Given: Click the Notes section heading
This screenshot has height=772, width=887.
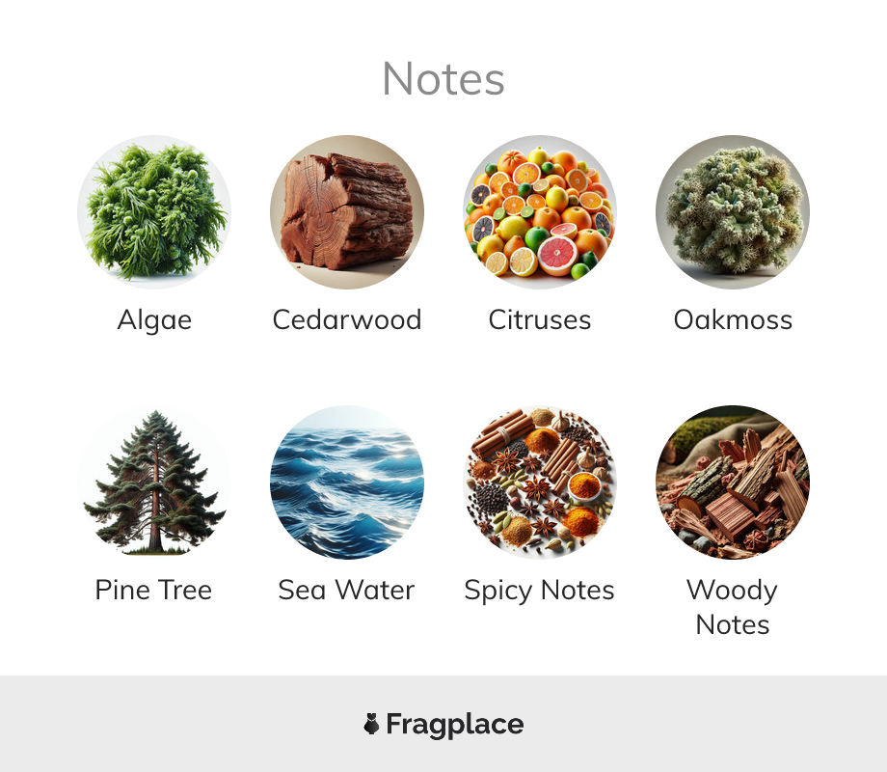Looking at the screenshot, I should [x=443, y=79].
